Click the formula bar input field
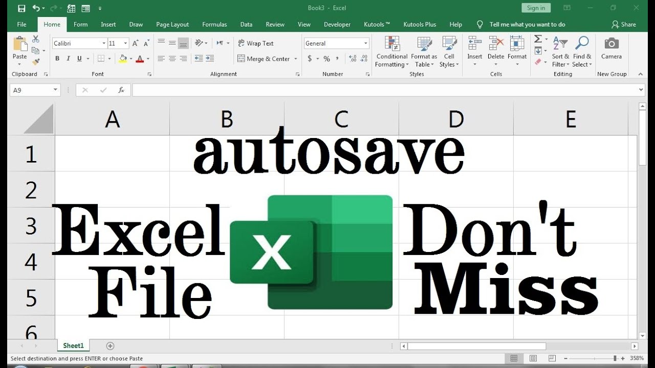Viewport: 655px width, 368px height. coord(385,90)
